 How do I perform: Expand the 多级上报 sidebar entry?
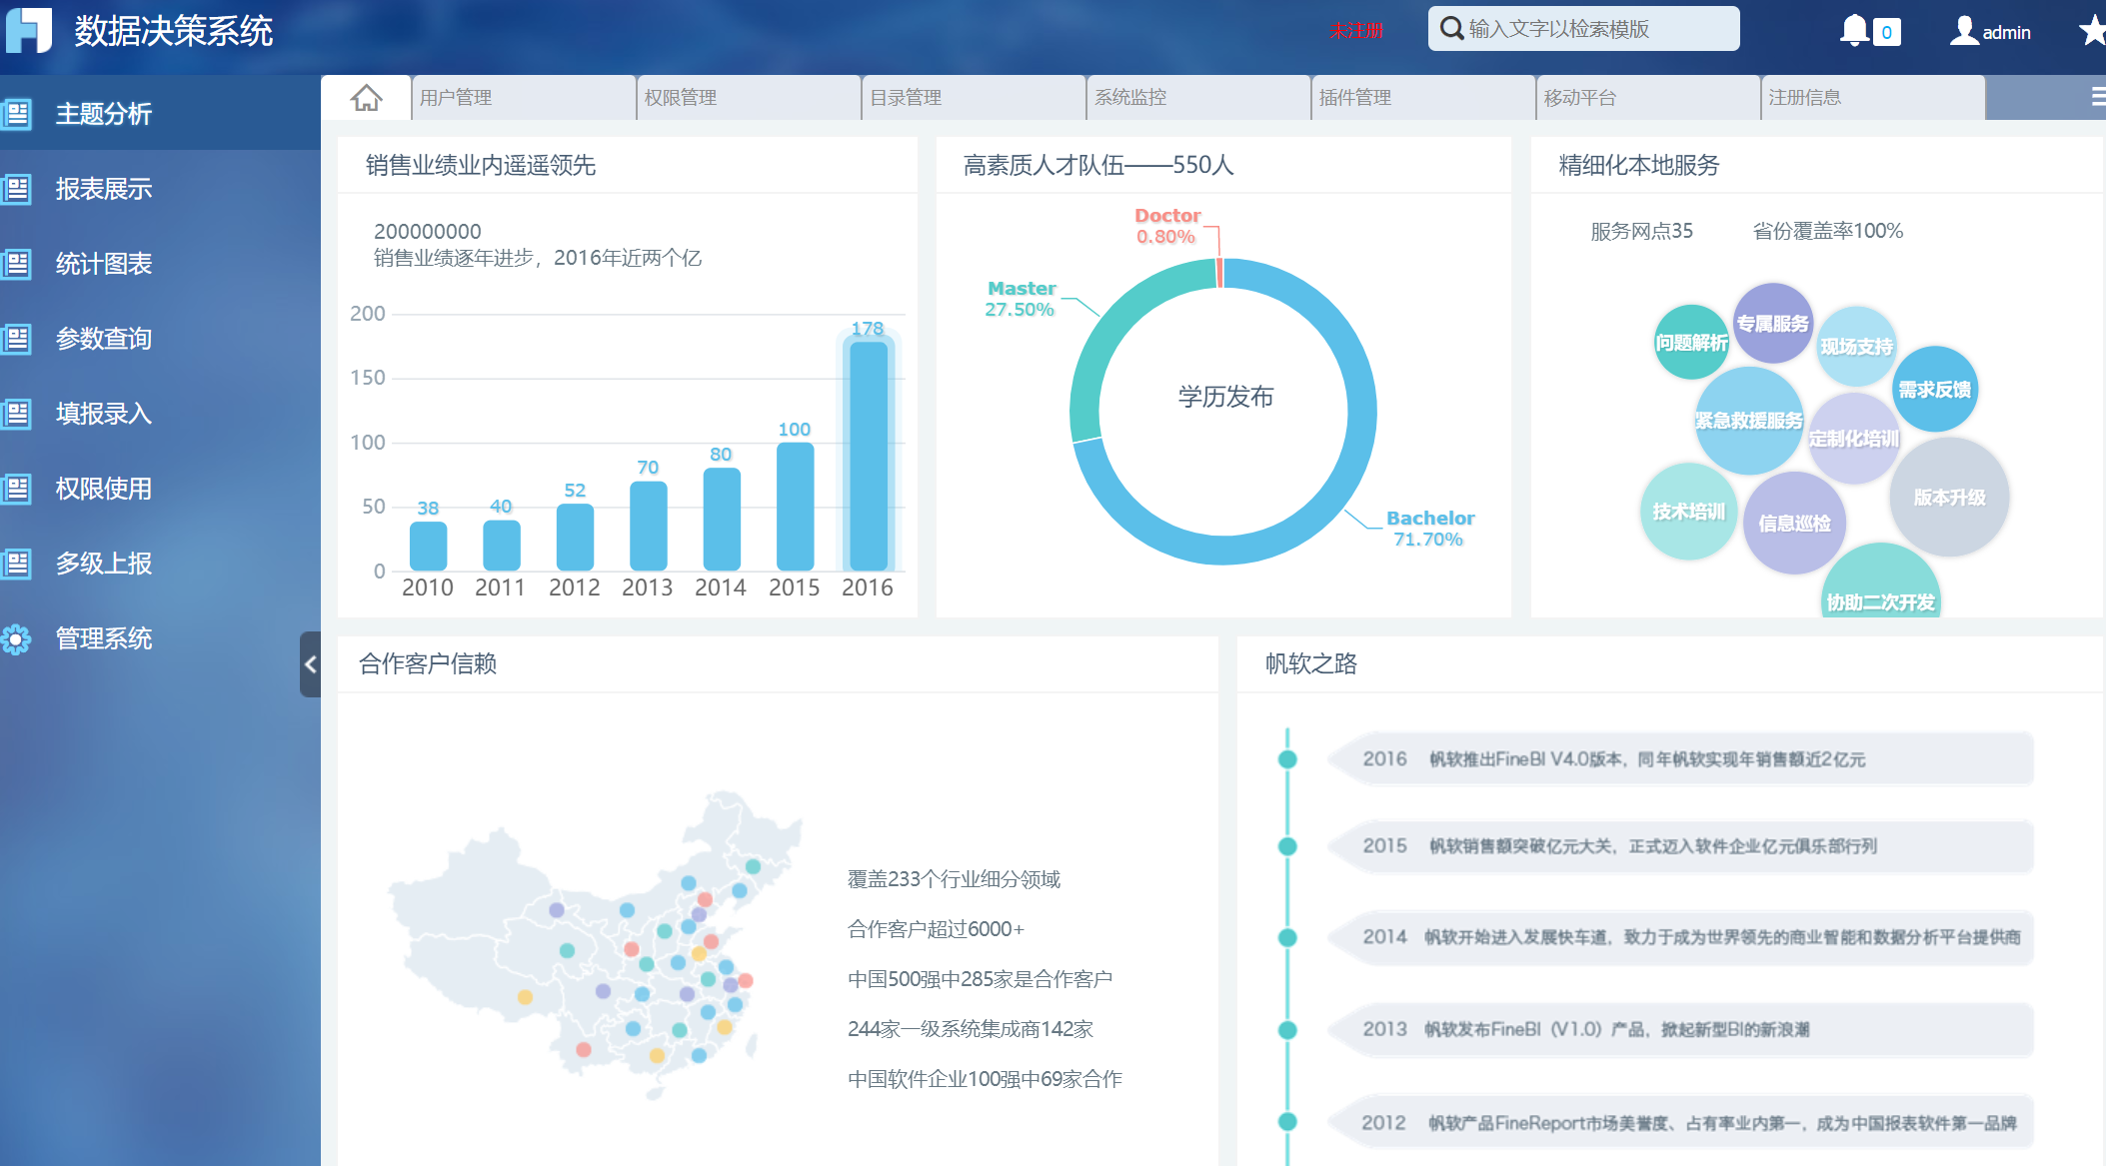160,564
